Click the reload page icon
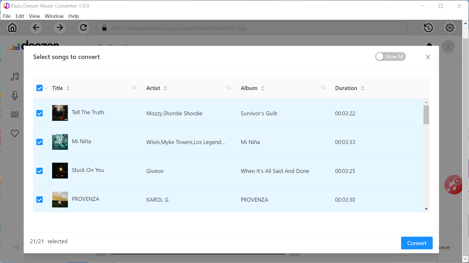Image resolution: width=469 pixels, height=263 pixels. tap(83, 28)
